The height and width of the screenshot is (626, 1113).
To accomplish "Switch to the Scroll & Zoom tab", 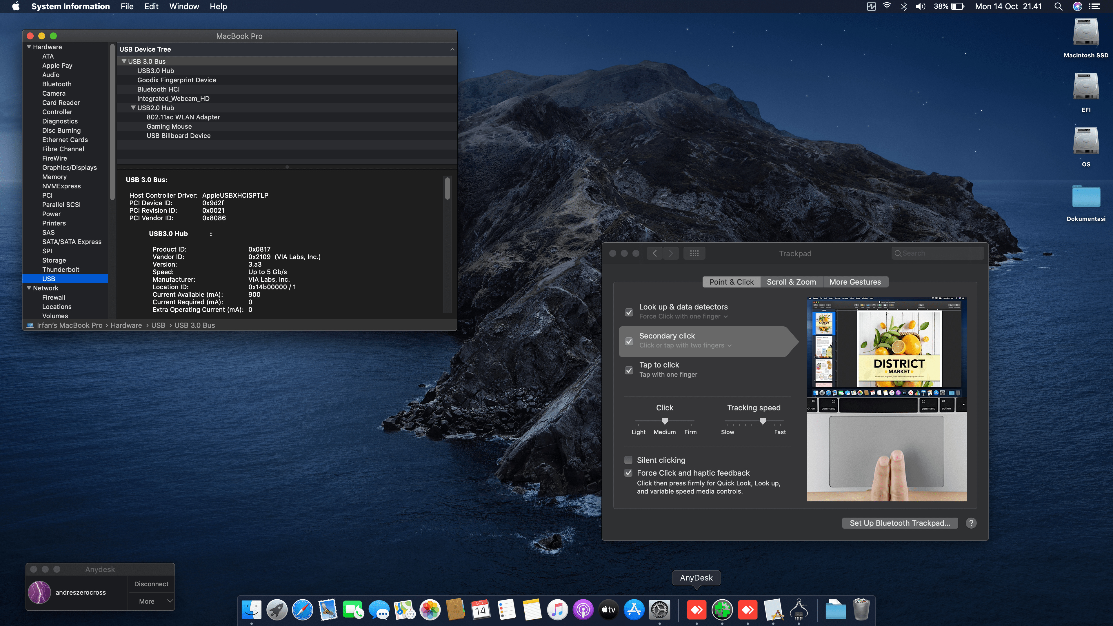I will [x=791, y=282].
